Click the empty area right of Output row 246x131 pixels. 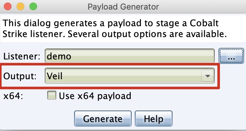pos(233,76)
